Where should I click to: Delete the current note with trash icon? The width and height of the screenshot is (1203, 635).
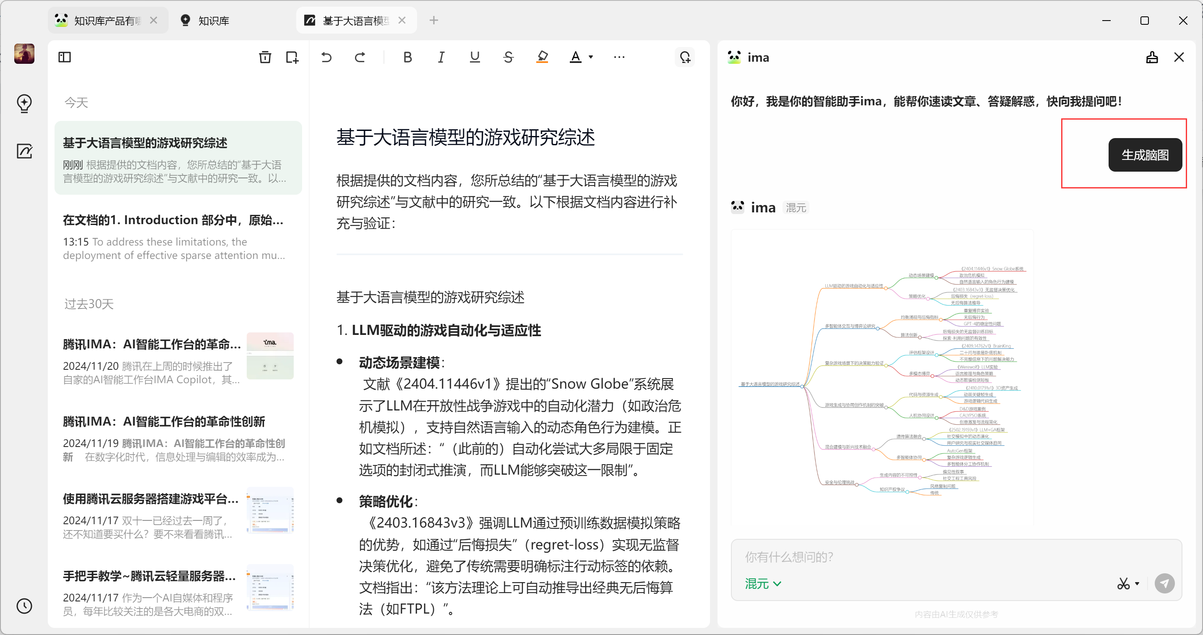coord(265,57)
